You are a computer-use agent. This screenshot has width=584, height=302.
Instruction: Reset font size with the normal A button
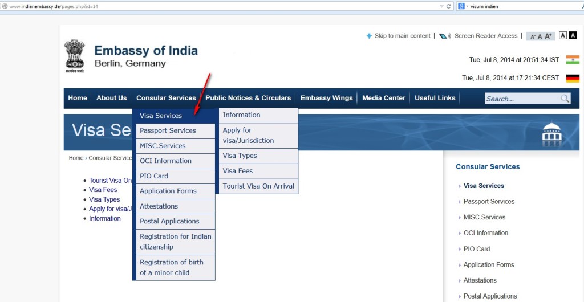540,36
